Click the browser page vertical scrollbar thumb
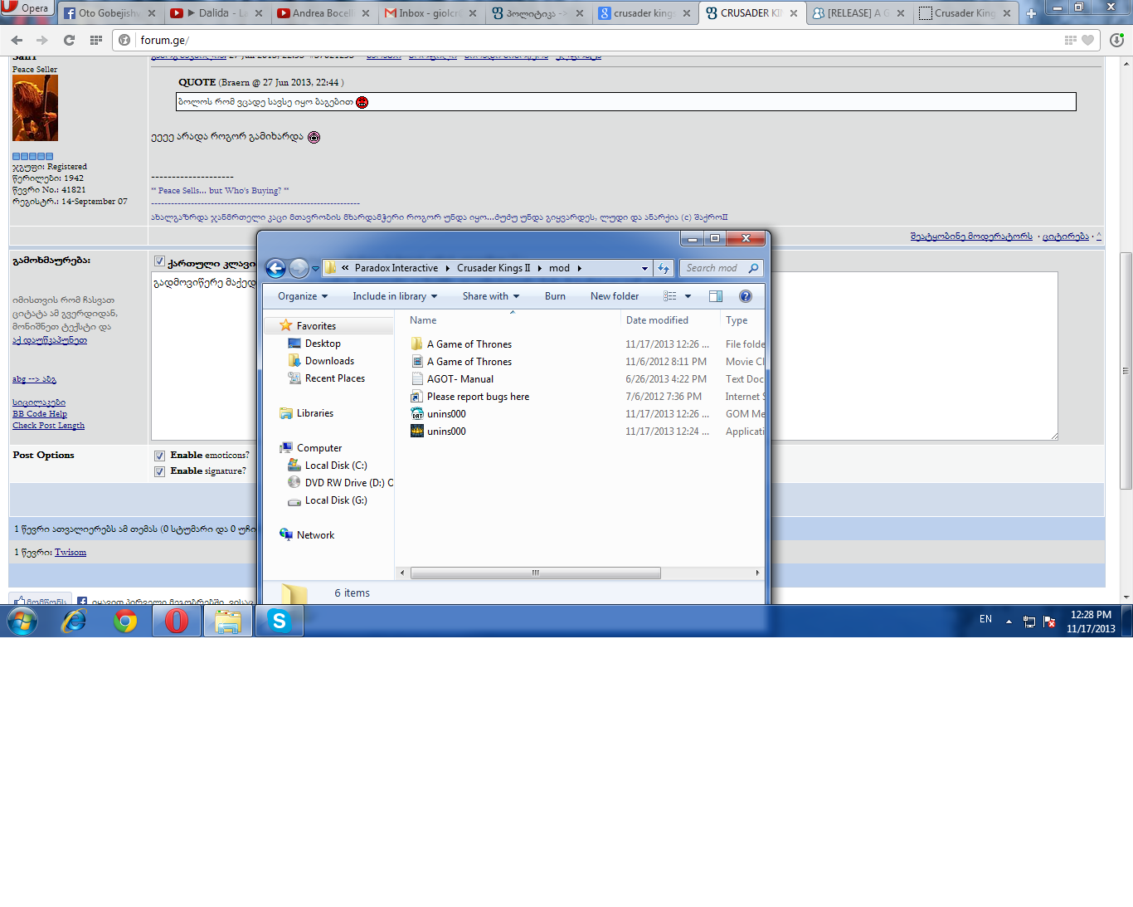Viewport: 1133px width, 907px height. click(x=1126, y=370)
